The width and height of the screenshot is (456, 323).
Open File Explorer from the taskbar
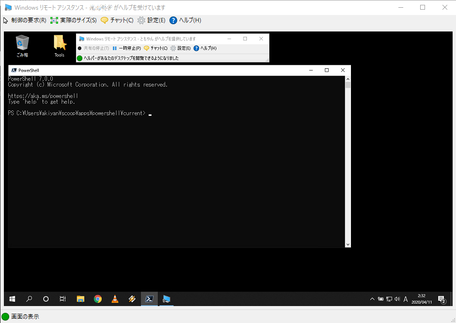tap(80, 299)
